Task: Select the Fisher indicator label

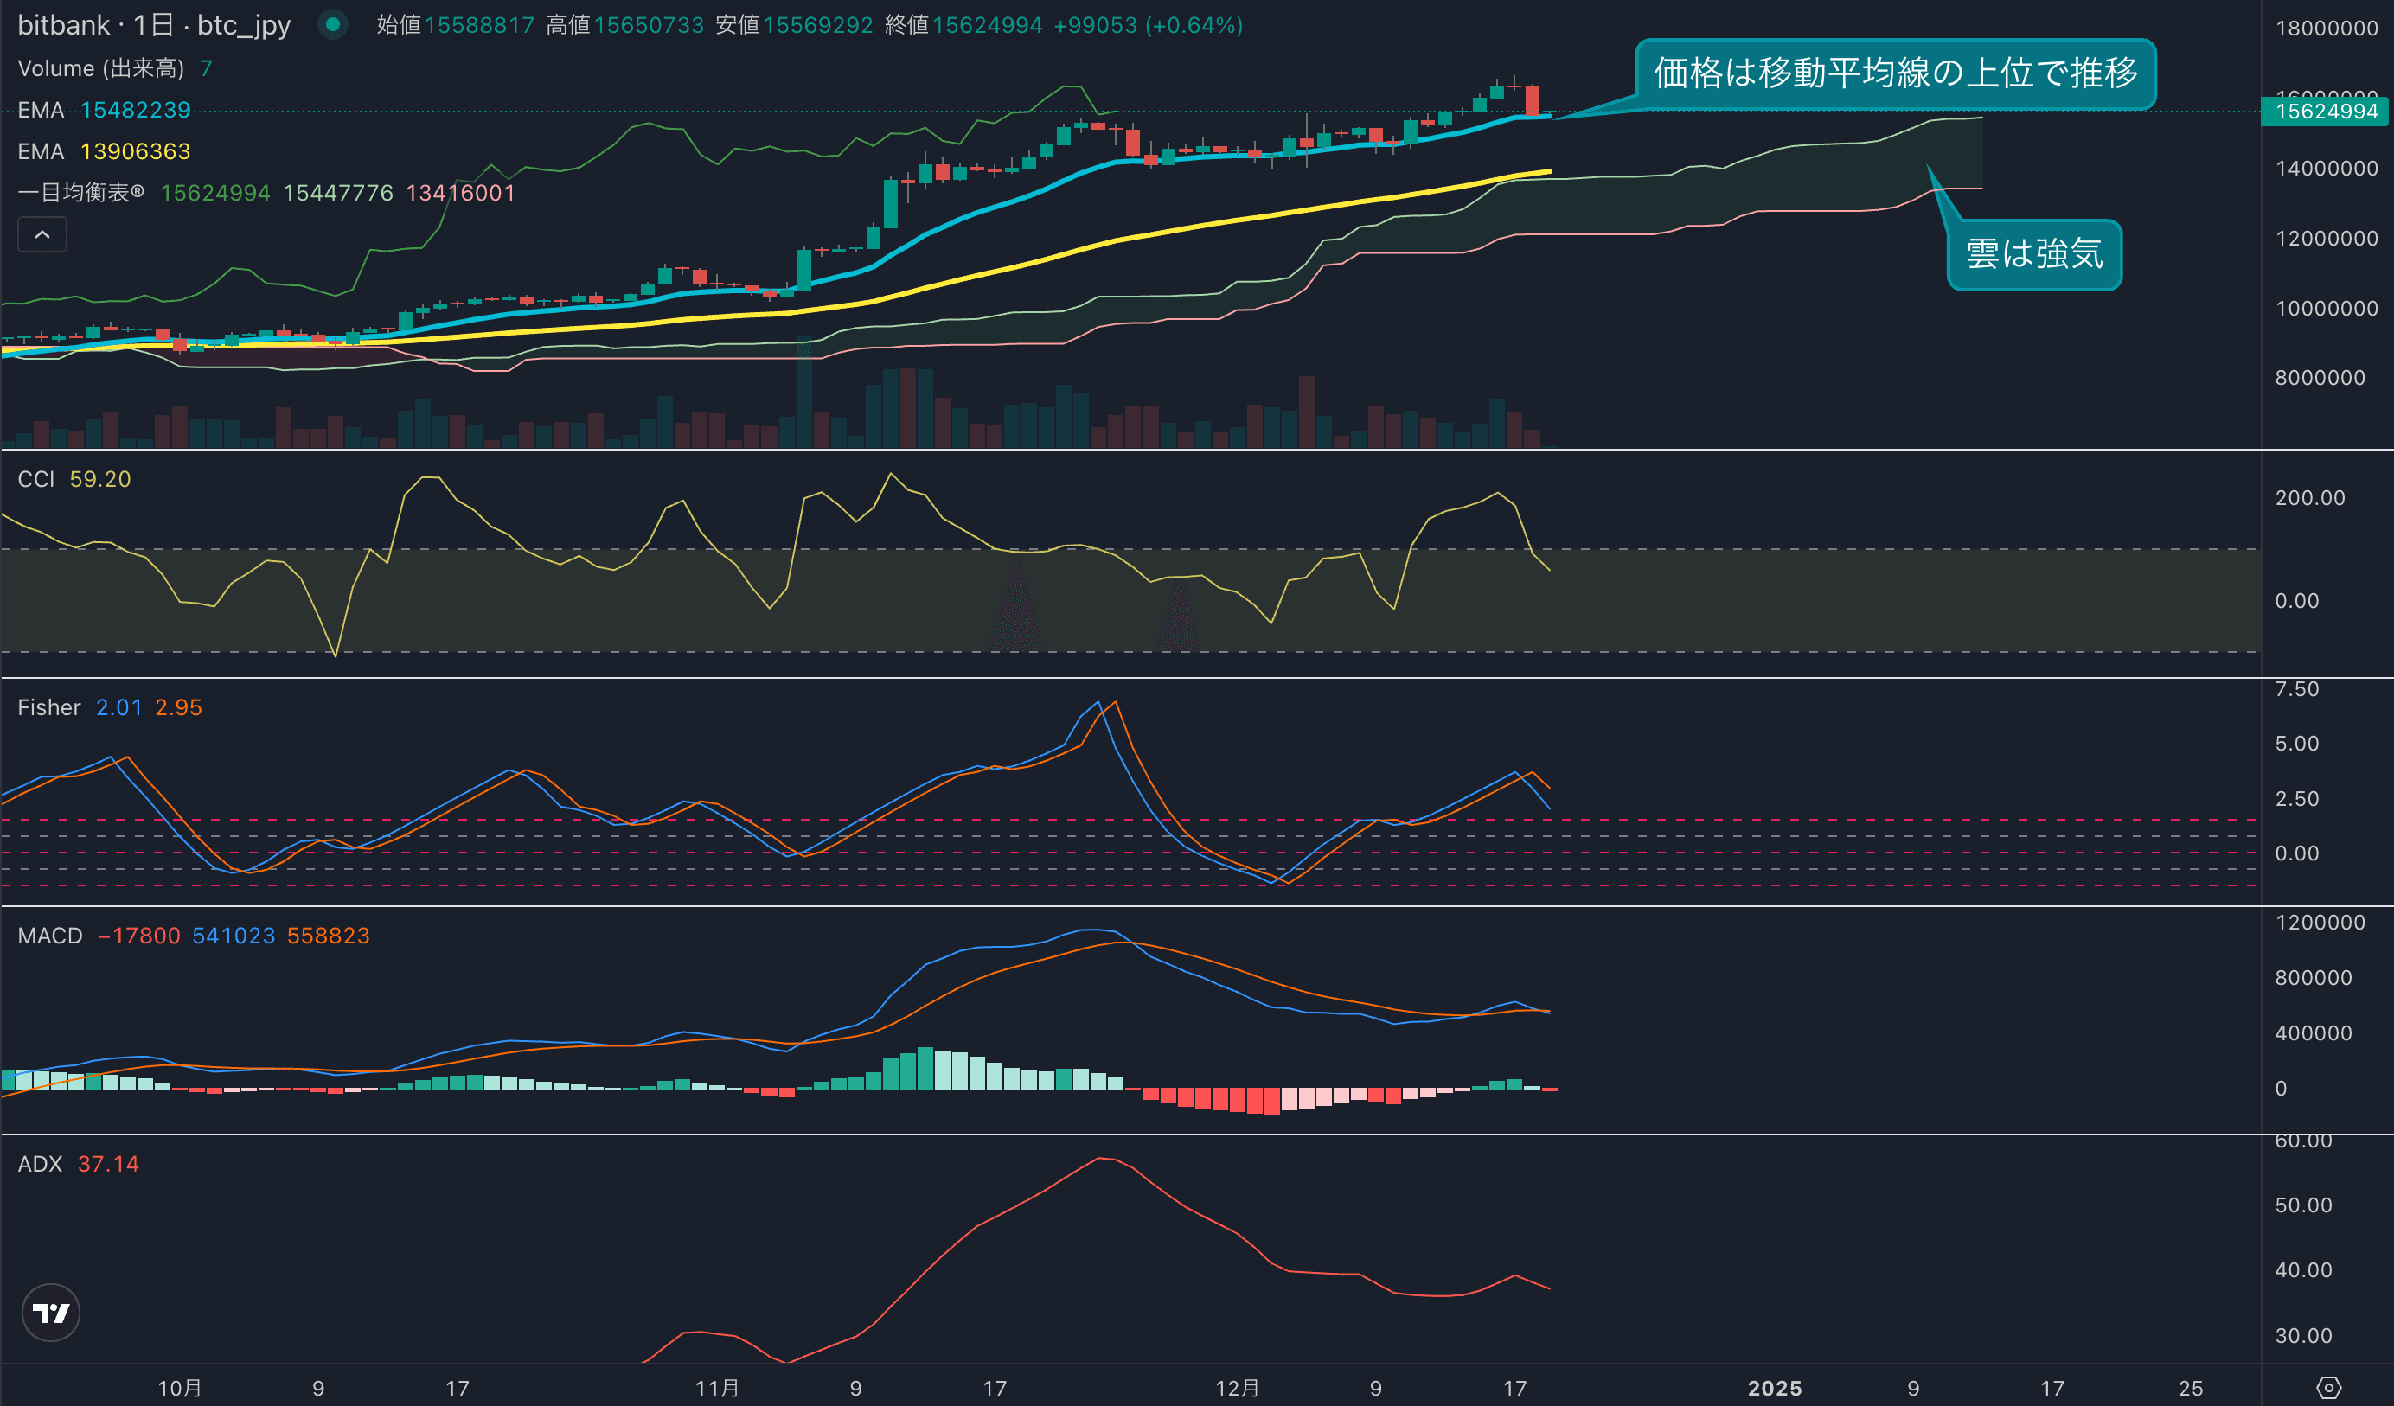Action: [49, 706]
